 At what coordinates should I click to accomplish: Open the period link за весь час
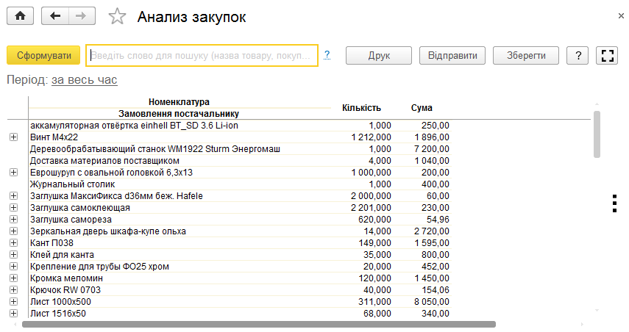(85, 80)
